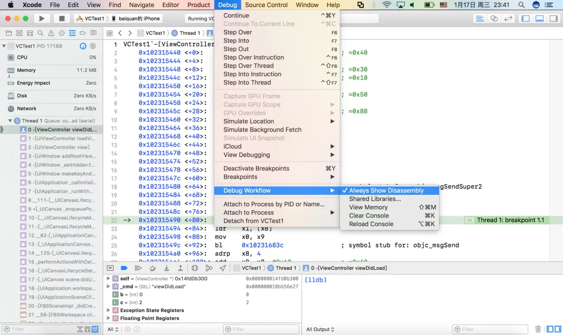Viewport: 563px width, 335px height.
Task: Open the Breakpoint navigator icon
Action: click(x=83, y=33)
